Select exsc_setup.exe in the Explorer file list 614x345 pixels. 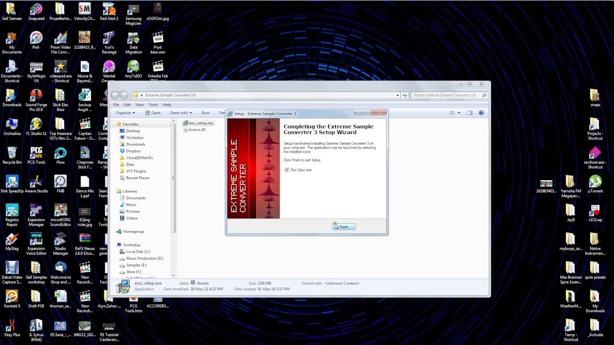tap(198, 123)
